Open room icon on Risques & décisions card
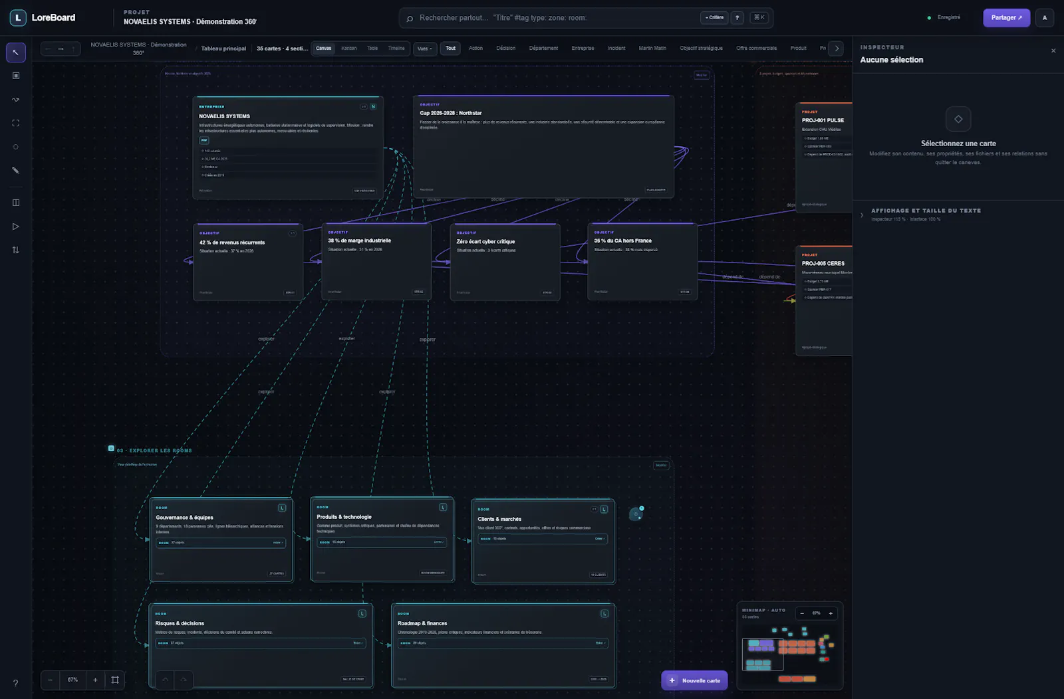This screenshot has height=699, width=1064. (362, 613)
